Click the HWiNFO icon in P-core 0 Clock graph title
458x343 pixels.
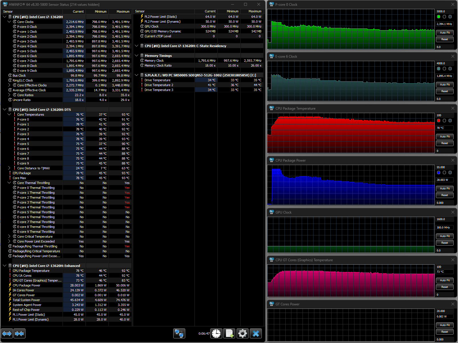coord(271,4)
